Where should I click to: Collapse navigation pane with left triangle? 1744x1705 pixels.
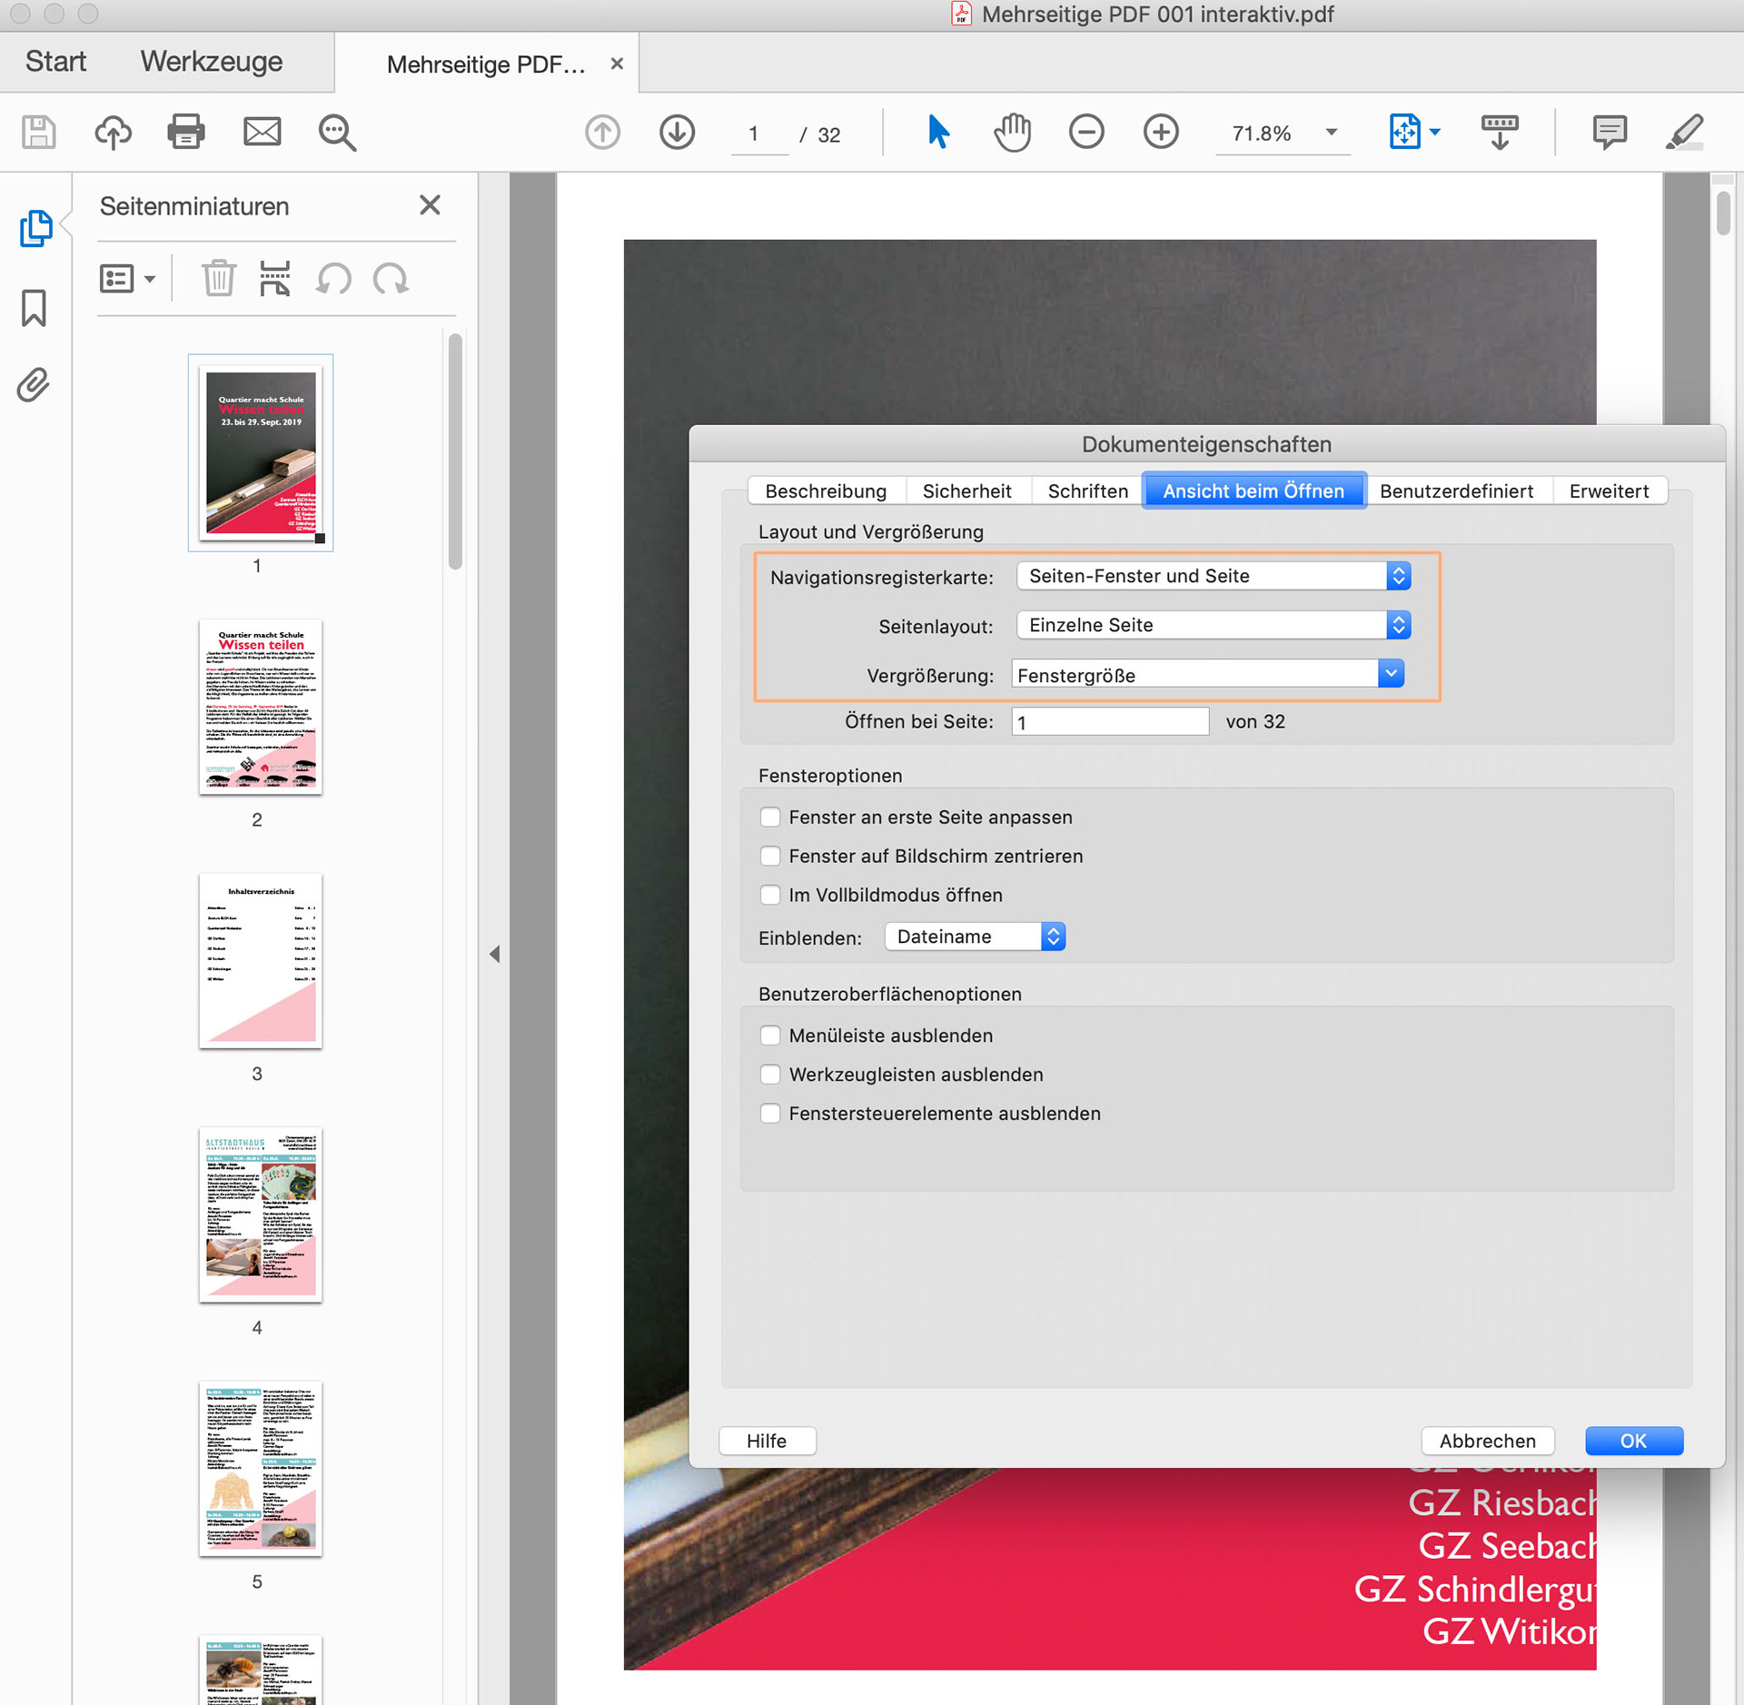tap(494, 954)
